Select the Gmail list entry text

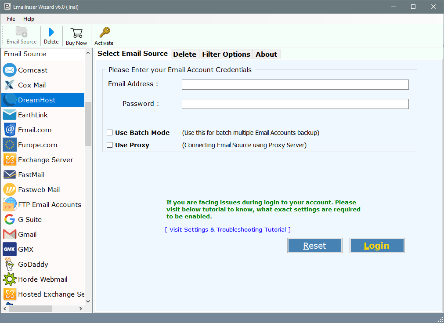(x=27, y=234)
